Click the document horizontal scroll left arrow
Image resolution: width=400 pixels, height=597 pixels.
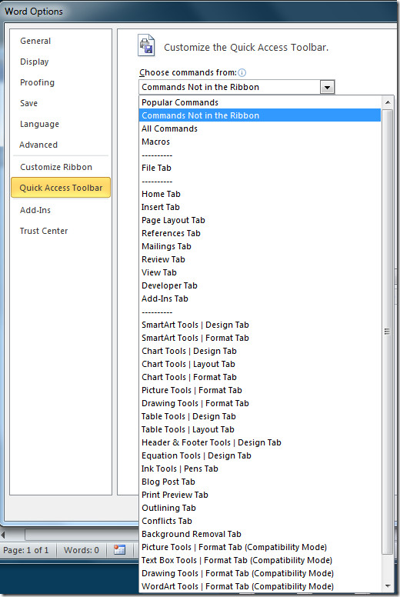[x=3, y=535]
